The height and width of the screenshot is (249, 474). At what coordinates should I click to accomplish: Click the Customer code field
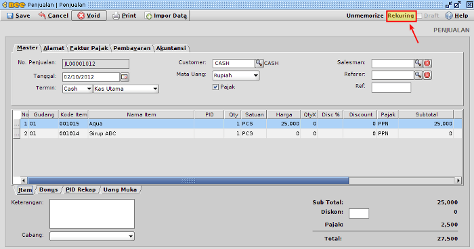234,63
